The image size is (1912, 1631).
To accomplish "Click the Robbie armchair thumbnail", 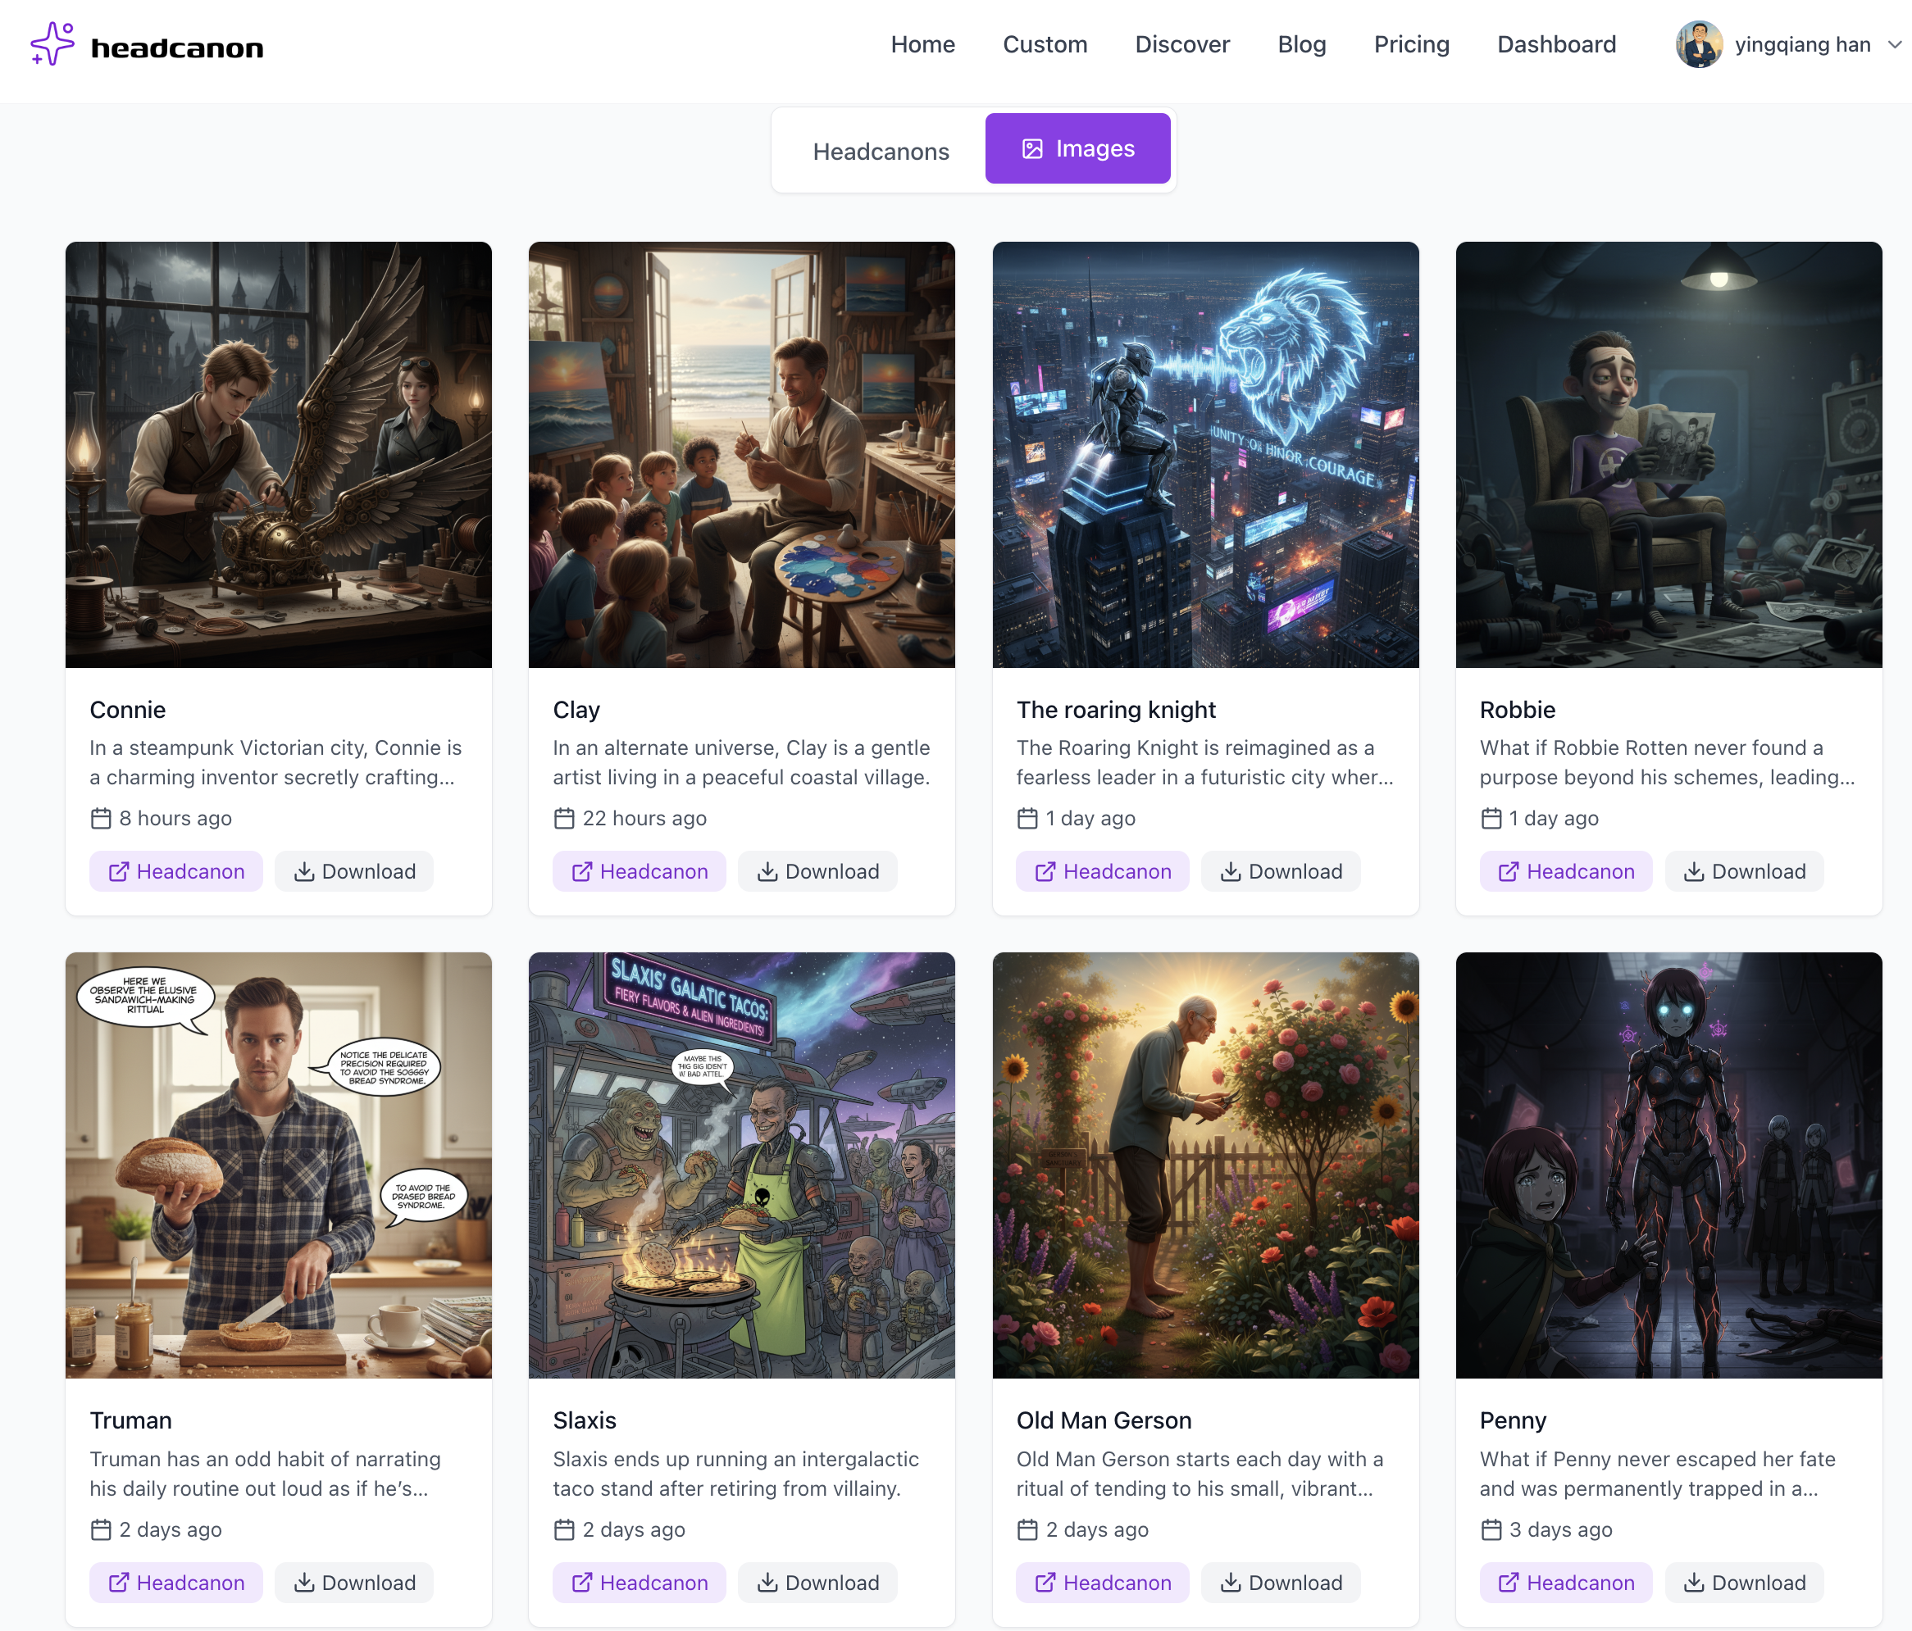I will pyautogui.click(x=1668, y=455).
